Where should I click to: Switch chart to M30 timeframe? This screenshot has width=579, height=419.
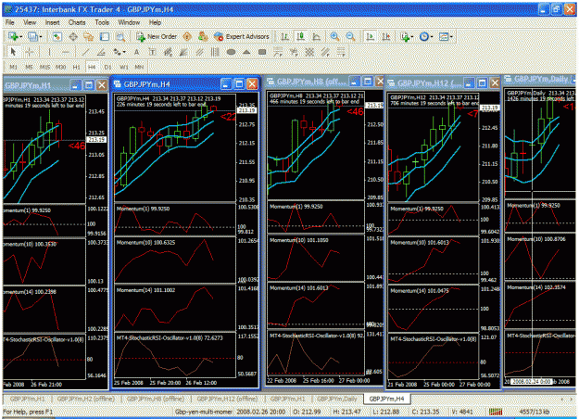[x=60, y=68]
